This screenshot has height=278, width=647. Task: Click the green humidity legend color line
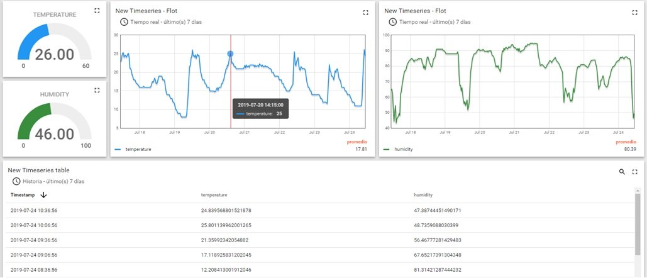[387, 149]
